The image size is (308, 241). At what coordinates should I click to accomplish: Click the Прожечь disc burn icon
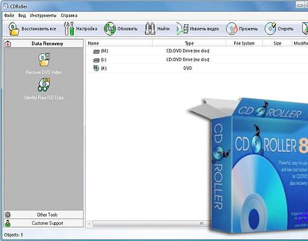232,29
